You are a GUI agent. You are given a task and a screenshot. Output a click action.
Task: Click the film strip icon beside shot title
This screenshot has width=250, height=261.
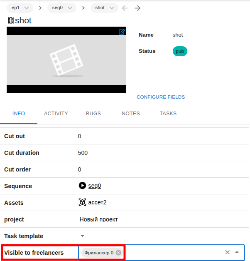point(10,20)
